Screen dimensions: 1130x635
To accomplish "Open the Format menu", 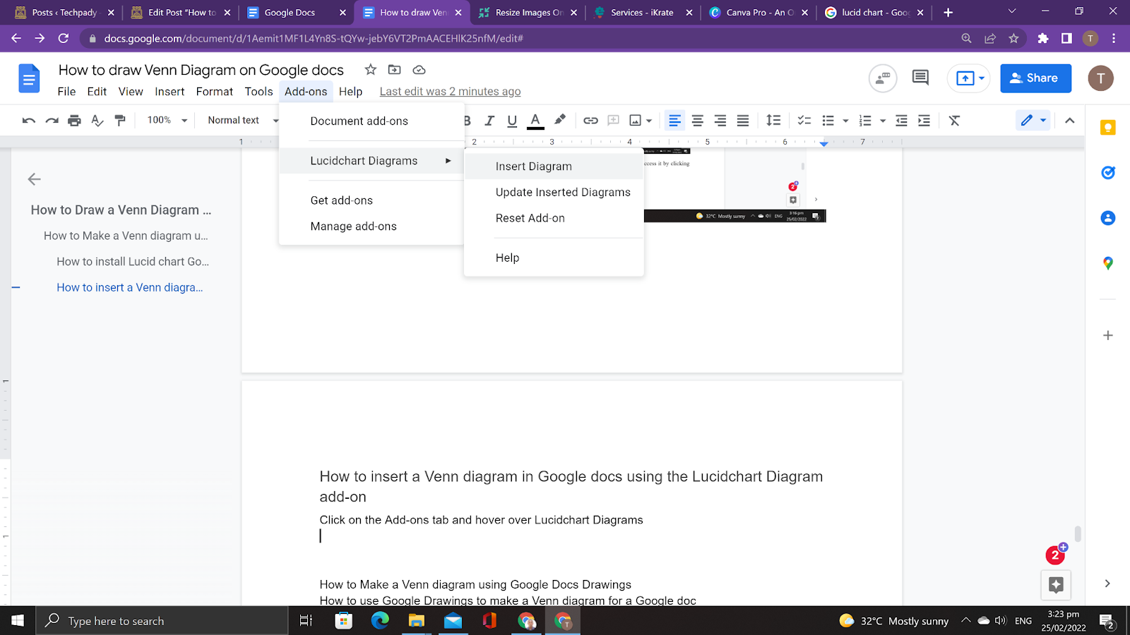I will point(215,92).
